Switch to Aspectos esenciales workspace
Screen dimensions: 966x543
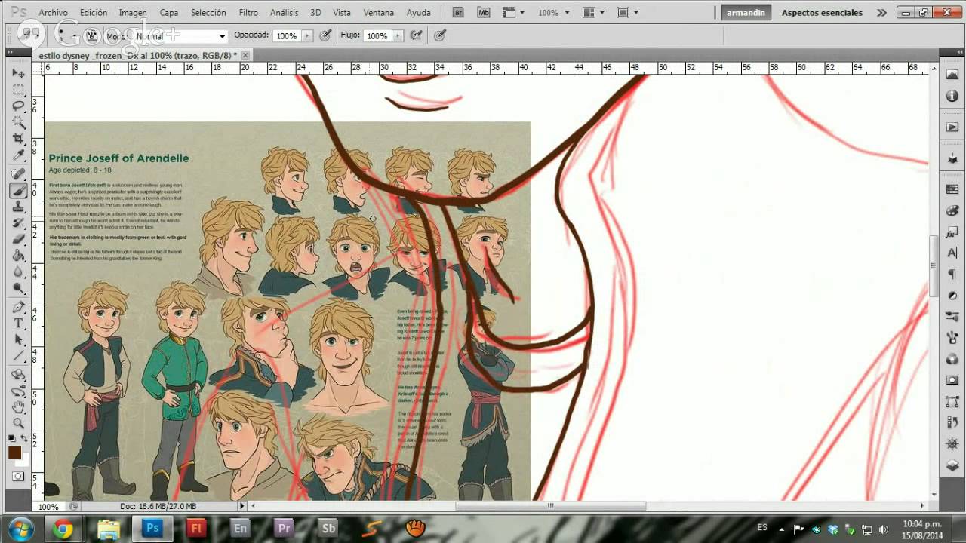click(x=822, y=13)
